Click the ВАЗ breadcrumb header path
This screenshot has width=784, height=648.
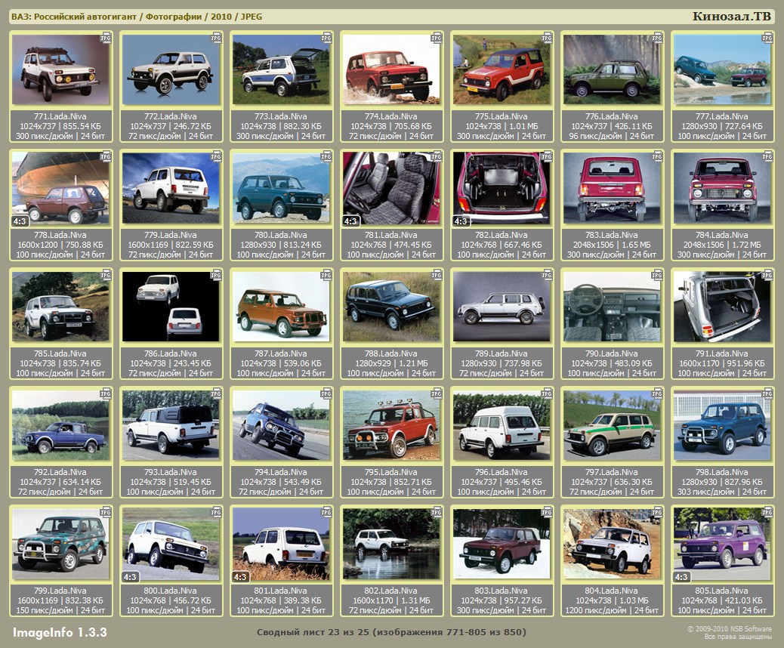pyautogui.click(x=137, y=17)
